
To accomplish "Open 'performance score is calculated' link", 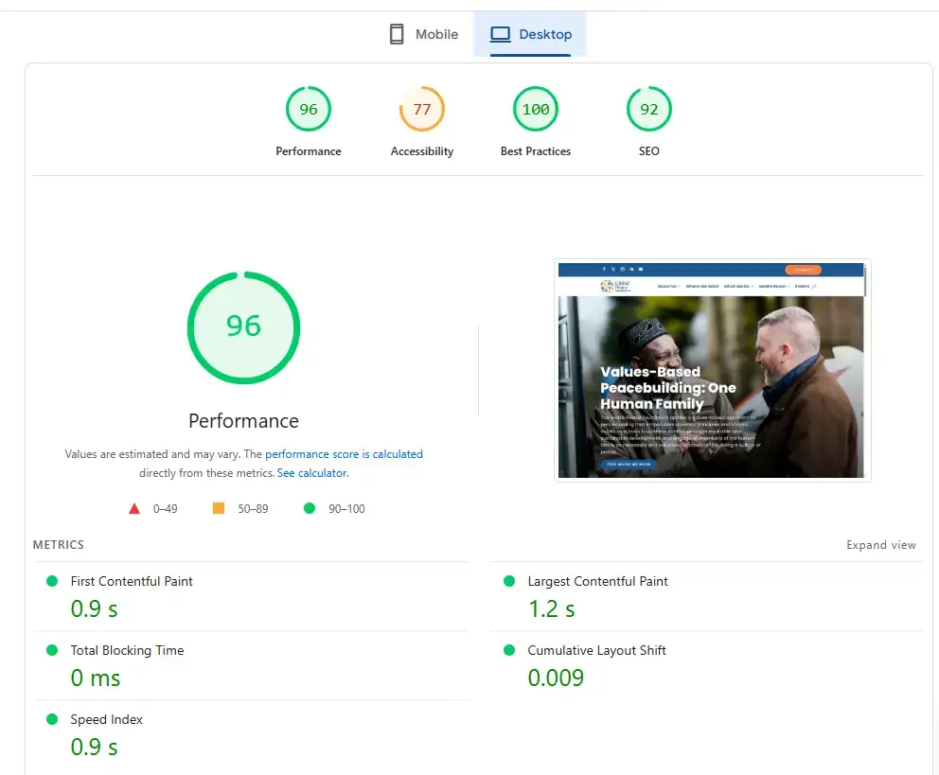I will (x=344, y=454).
